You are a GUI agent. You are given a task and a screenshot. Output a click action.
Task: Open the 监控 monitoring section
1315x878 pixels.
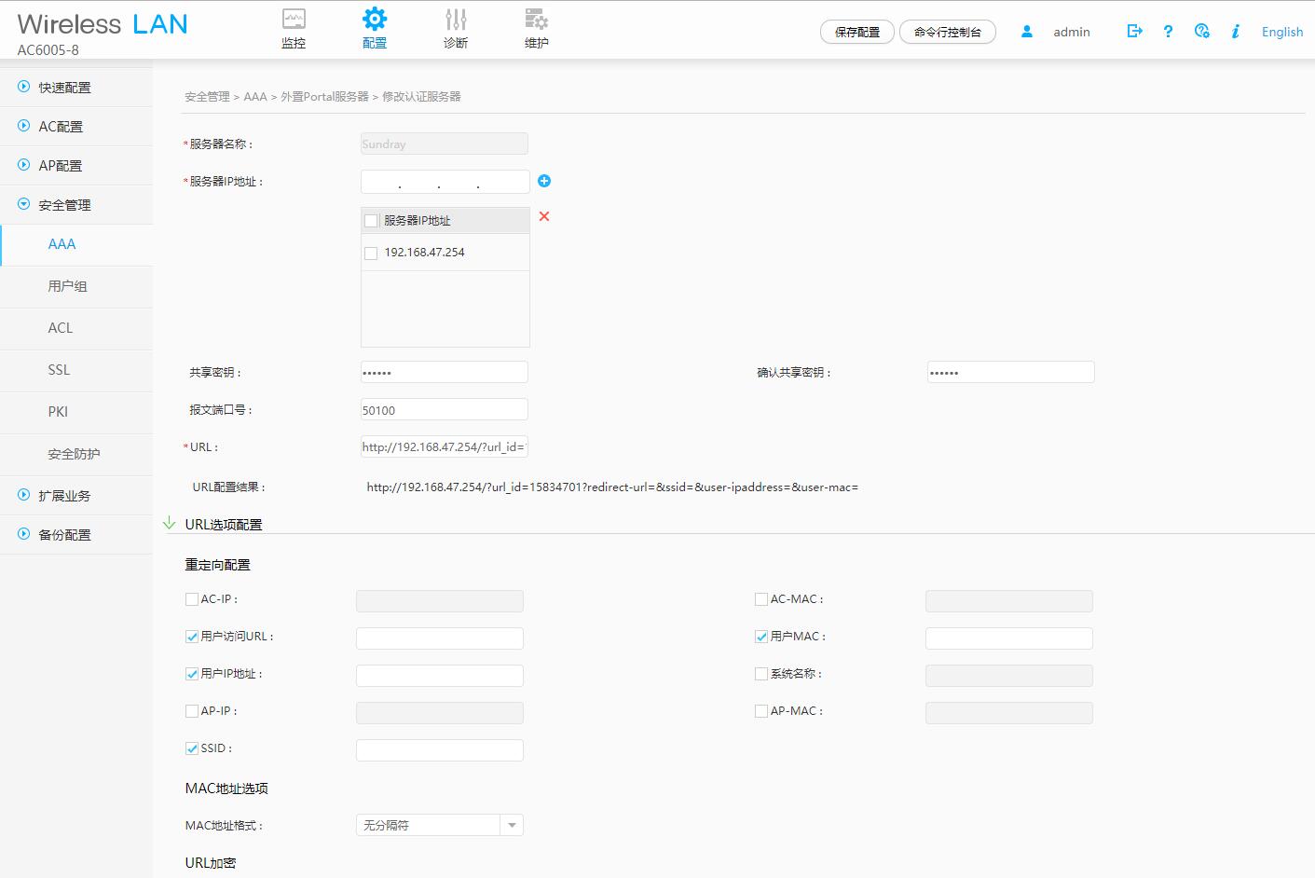pyautogui.click(x=294, y=29)
